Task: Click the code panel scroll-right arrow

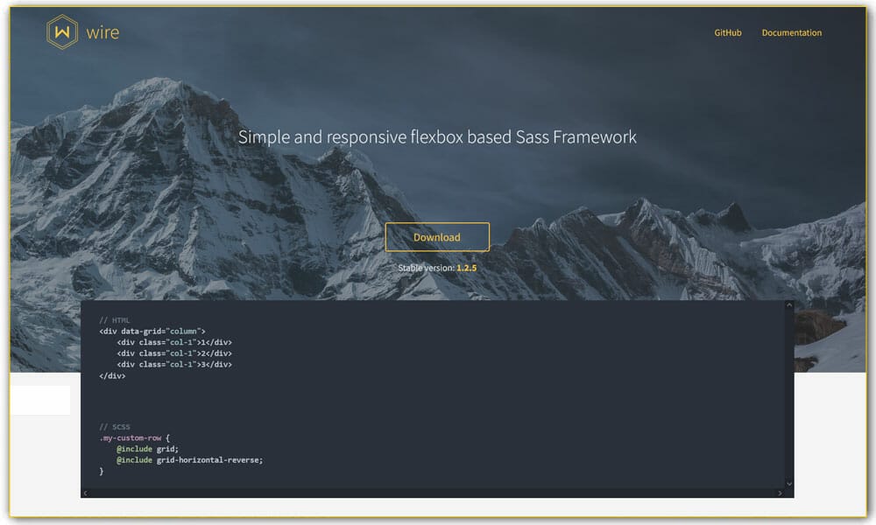Action: (x=780, y=493)
